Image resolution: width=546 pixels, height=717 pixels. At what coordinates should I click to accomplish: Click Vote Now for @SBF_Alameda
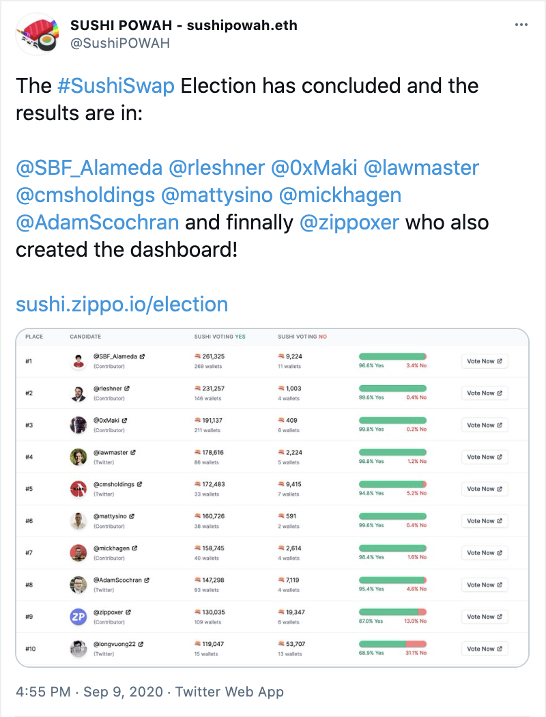(x=485, y=361)
